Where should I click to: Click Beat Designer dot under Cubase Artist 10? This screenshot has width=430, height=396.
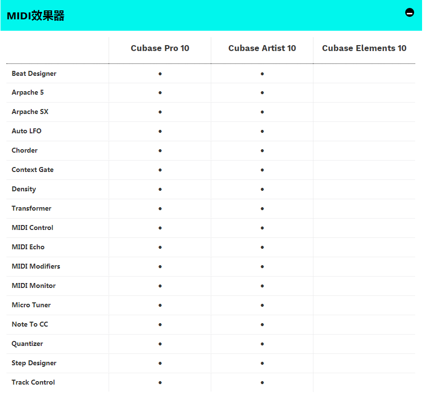[x=262, y=74]
